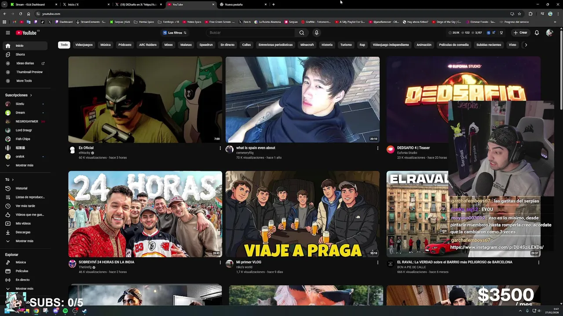The image size is (563, 316).
Task: Select the Speedrun filter chip
Action: (x=206, y=45)
